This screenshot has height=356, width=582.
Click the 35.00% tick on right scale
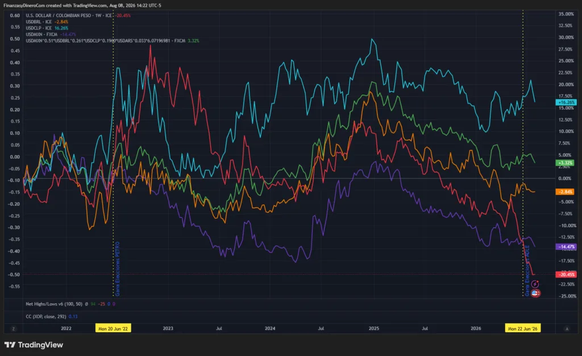(x=566, y=14)
